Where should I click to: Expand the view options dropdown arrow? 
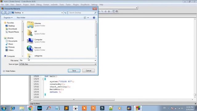88,18
